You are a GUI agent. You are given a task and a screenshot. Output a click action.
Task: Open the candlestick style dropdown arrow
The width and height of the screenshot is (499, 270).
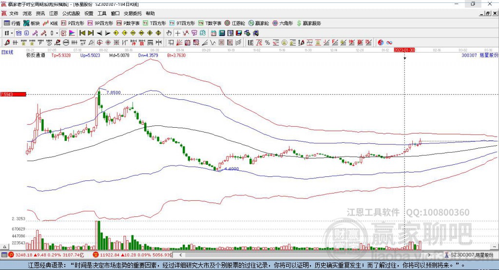[x=57, y=33]
